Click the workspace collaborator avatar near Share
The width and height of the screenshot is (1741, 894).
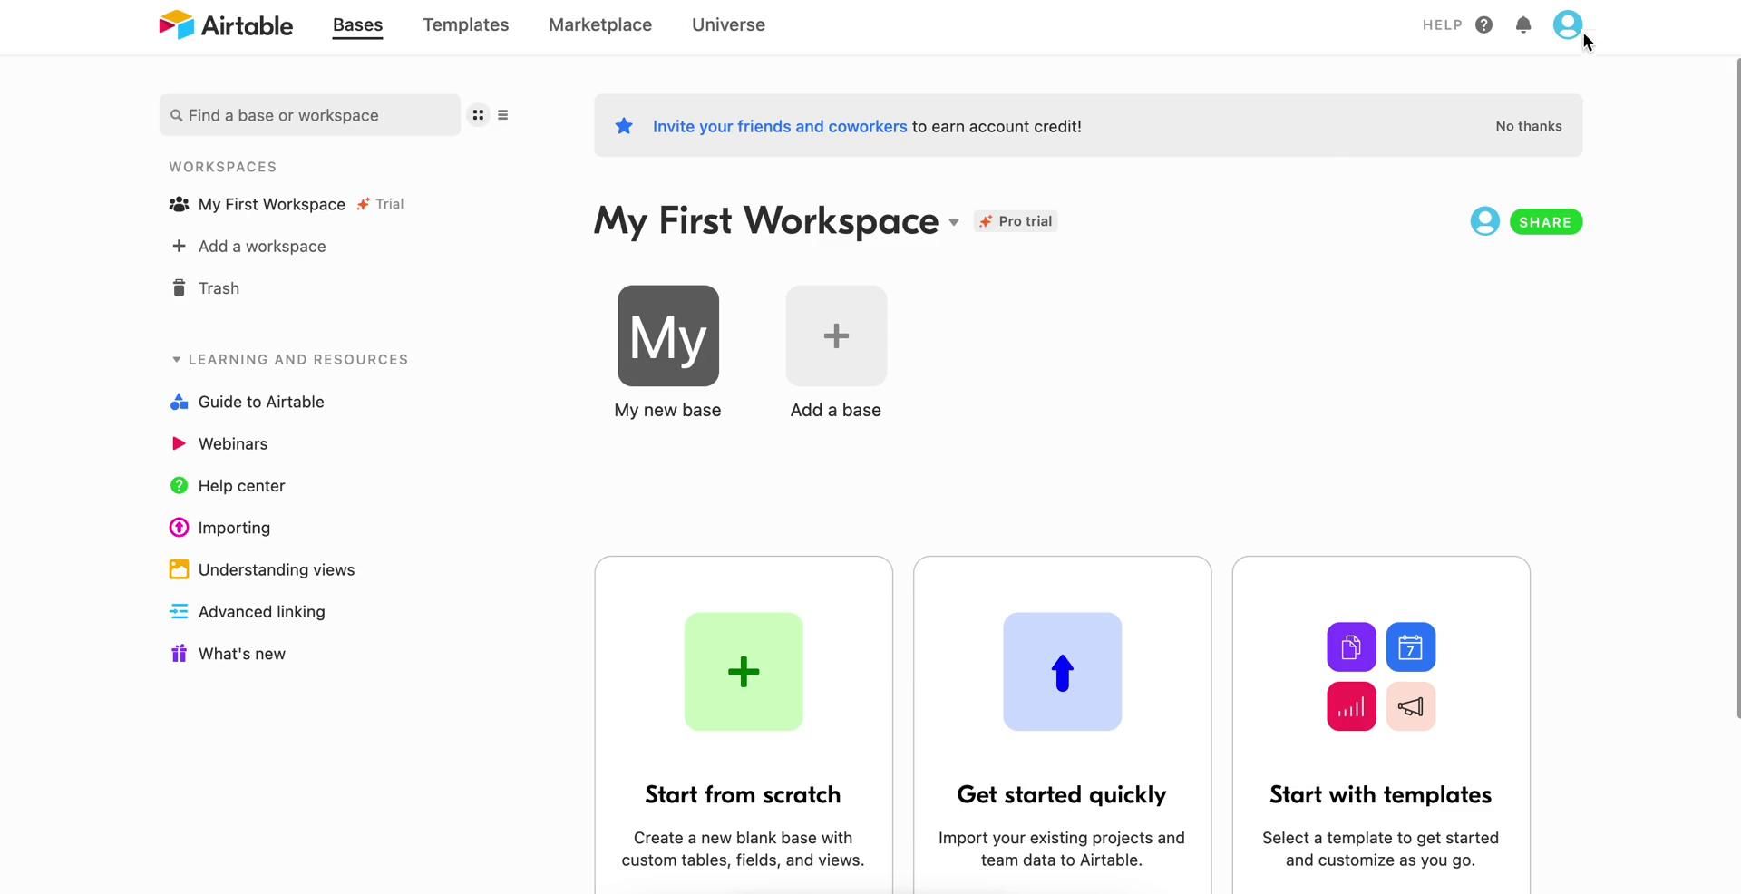[1484, 221]
